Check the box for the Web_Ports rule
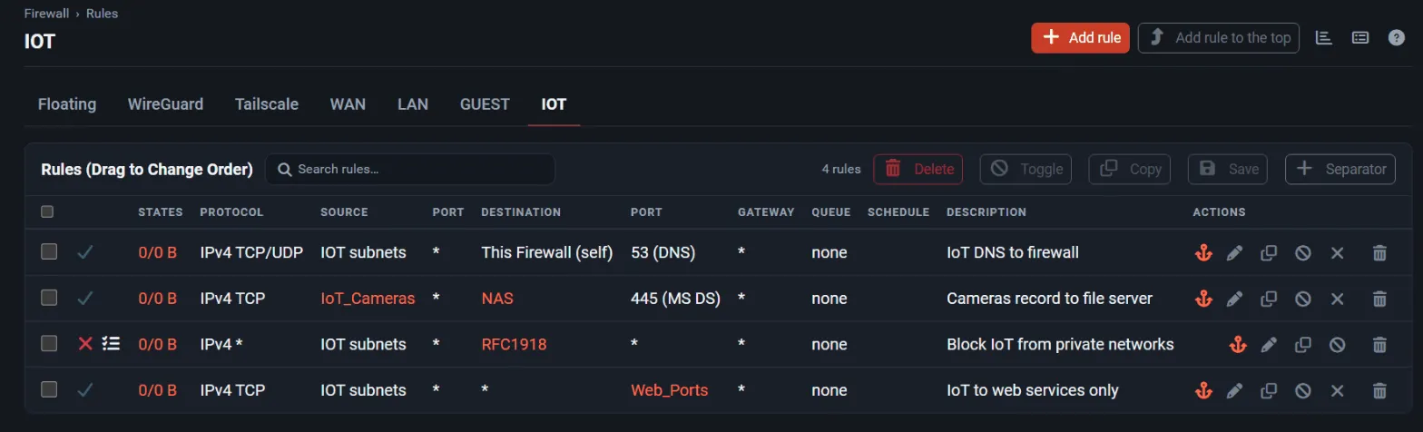Screen dimensions: 1423x432 pos(49,389)
